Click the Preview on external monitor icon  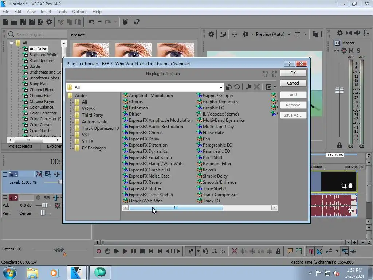tap(223, 34)
